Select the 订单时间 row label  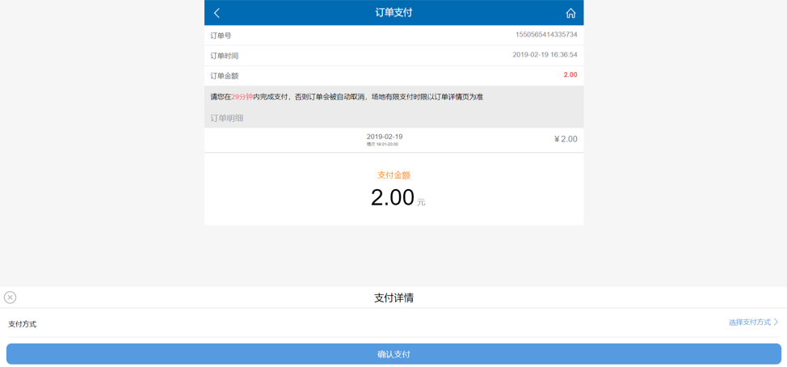coord(224,56)
